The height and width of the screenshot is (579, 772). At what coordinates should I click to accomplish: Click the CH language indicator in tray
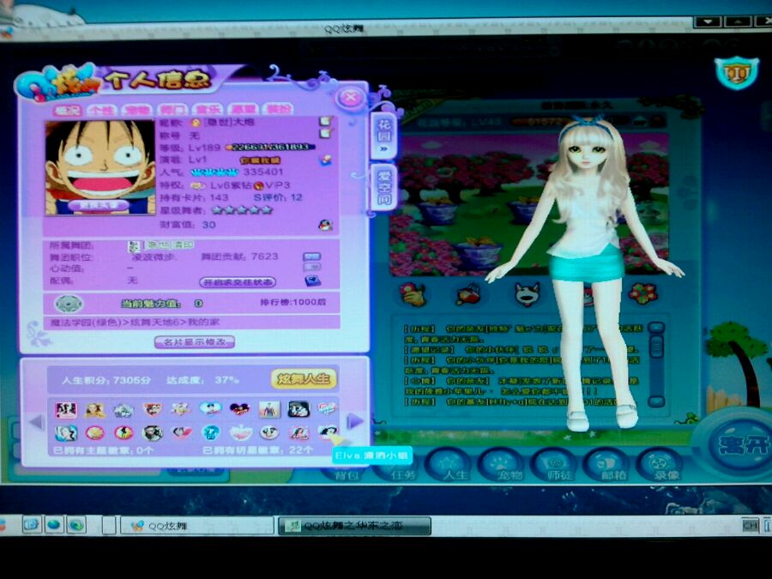751,525
